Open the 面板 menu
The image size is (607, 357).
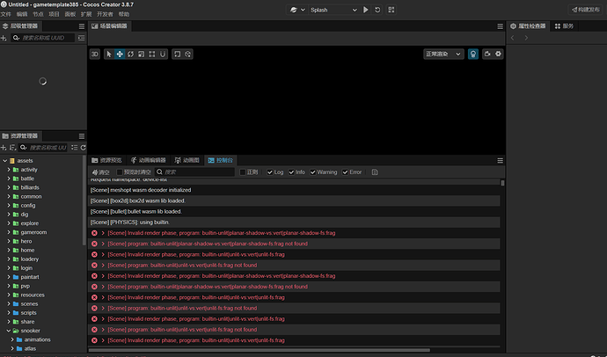(x=70, y=14)
